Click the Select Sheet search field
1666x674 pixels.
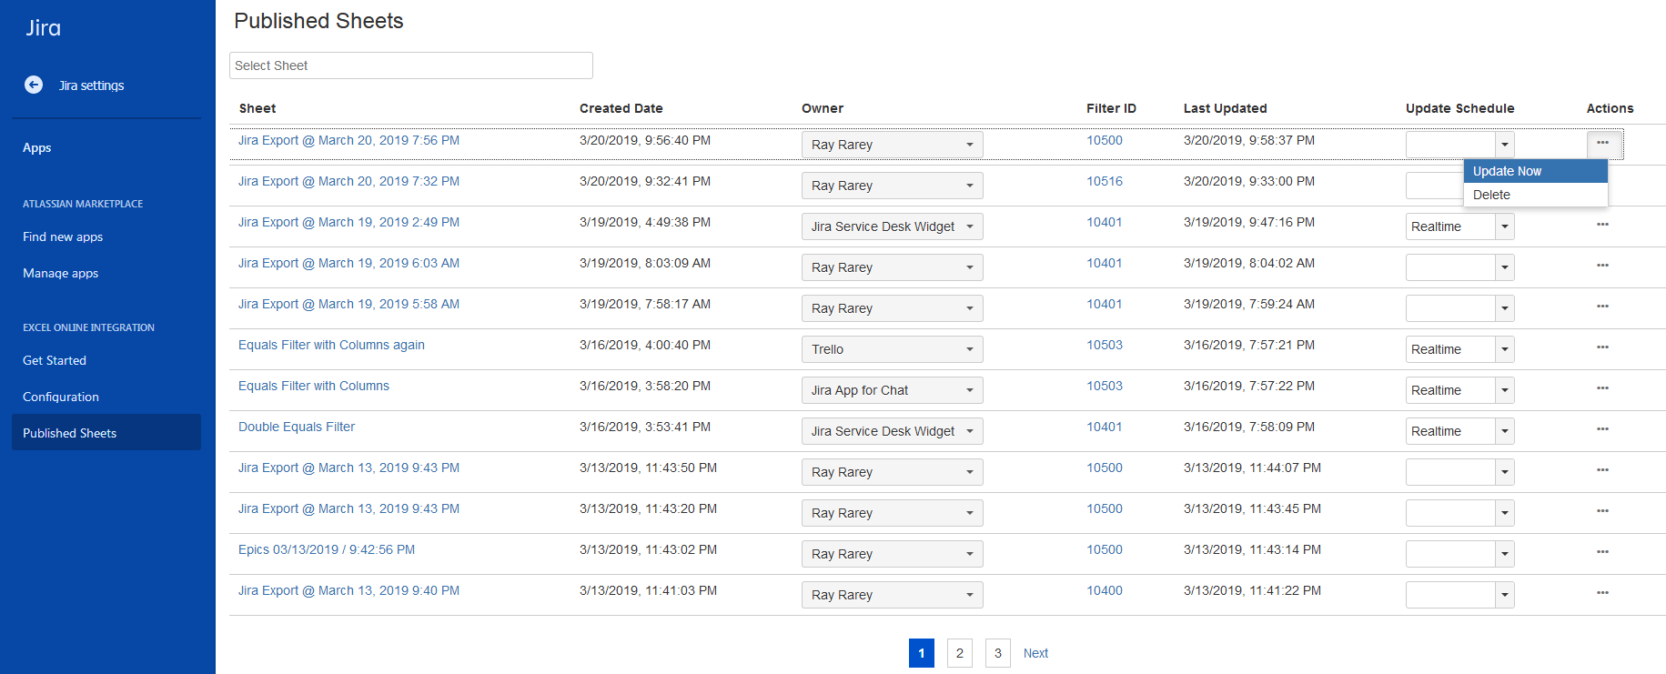410,65
